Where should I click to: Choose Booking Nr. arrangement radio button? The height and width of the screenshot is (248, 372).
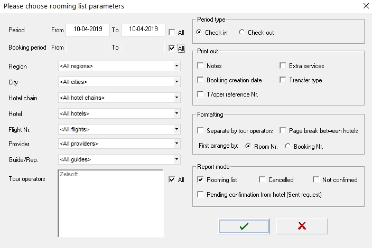coord(288,146)
